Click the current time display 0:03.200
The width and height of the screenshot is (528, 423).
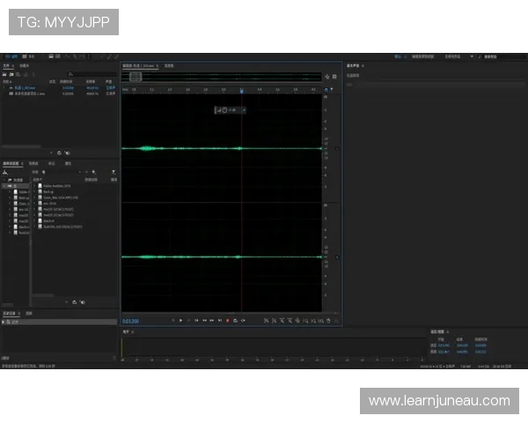[x=132, y=320]
